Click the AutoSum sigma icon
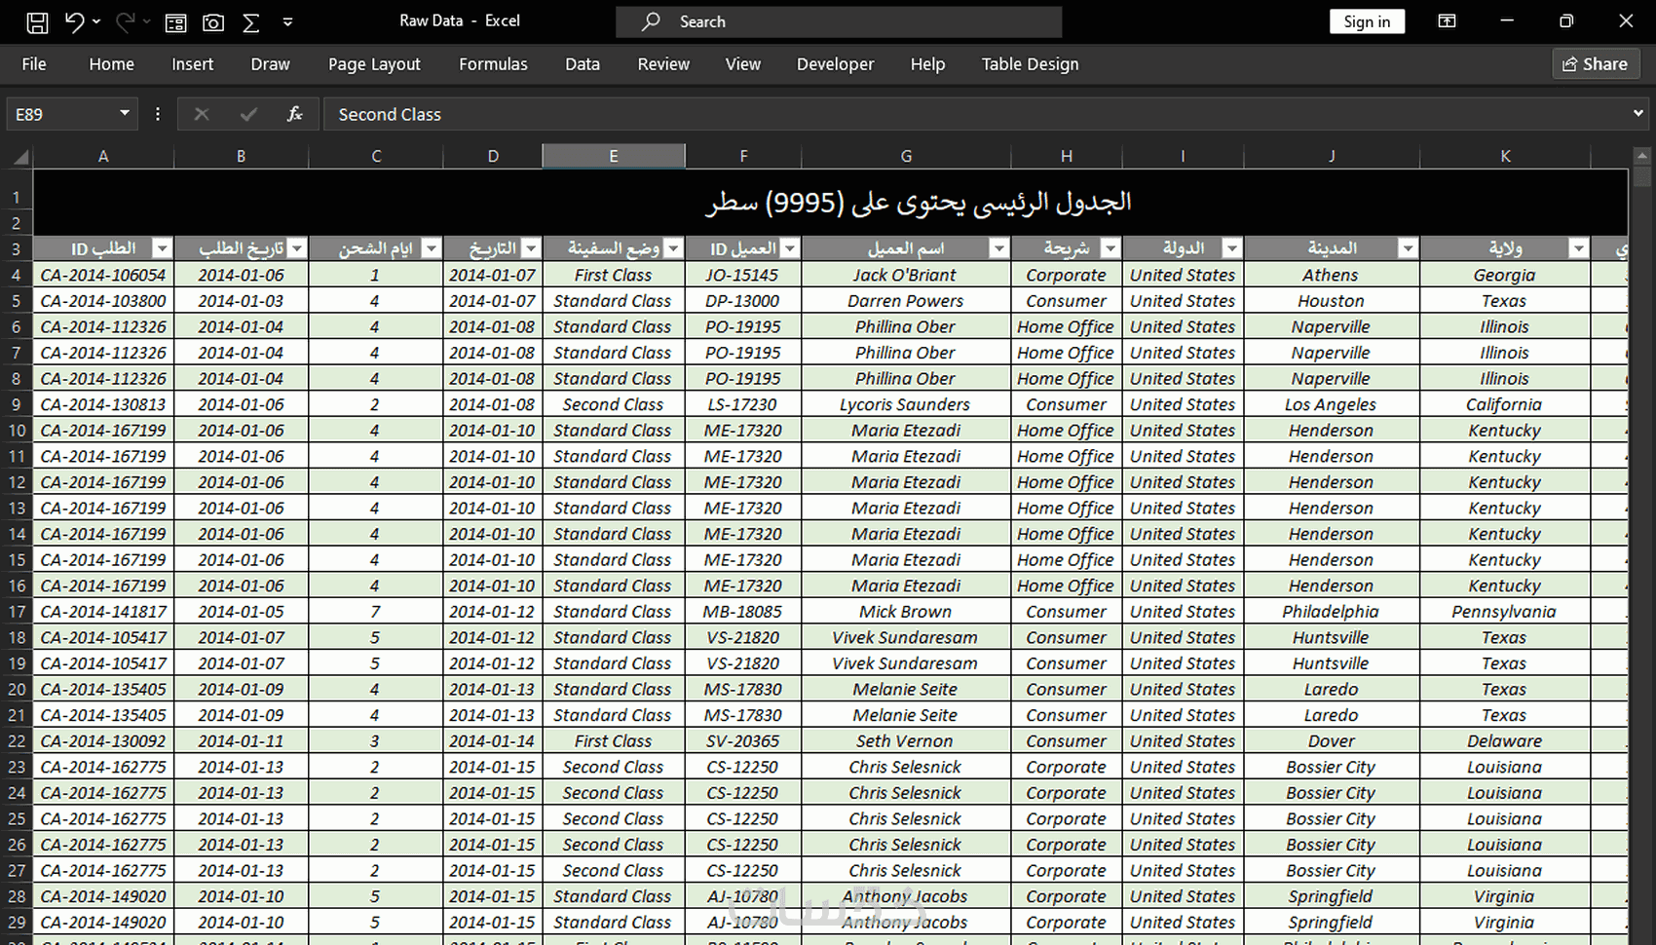The height and width of the screenshot is (945, 1656). tap(251, 22)
